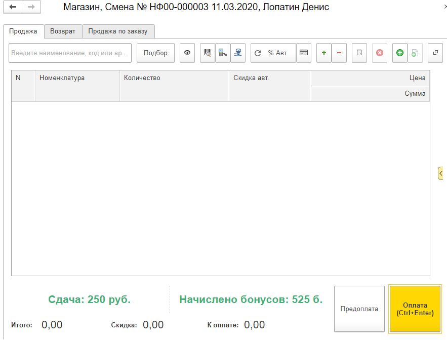447x340 pixels.
Task: Click the Итого value 0,00
Action: pyautogui.click(x=52, y=325)
